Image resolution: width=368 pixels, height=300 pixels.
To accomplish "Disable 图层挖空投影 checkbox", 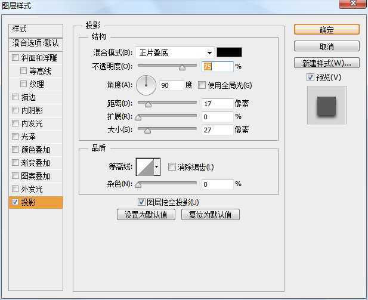I will 141,202.
